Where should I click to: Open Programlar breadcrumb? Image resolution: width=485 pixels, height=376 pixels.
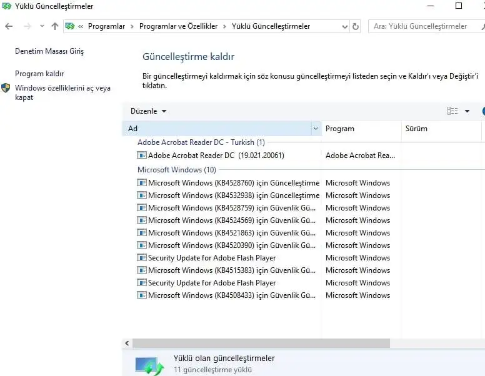(x=106, y=26)
